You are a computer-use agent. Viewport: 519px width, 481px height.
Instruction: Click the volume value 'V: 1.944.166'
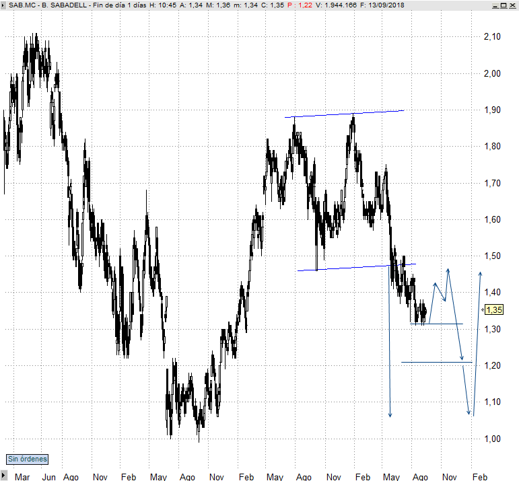click(x=337, y=5)
